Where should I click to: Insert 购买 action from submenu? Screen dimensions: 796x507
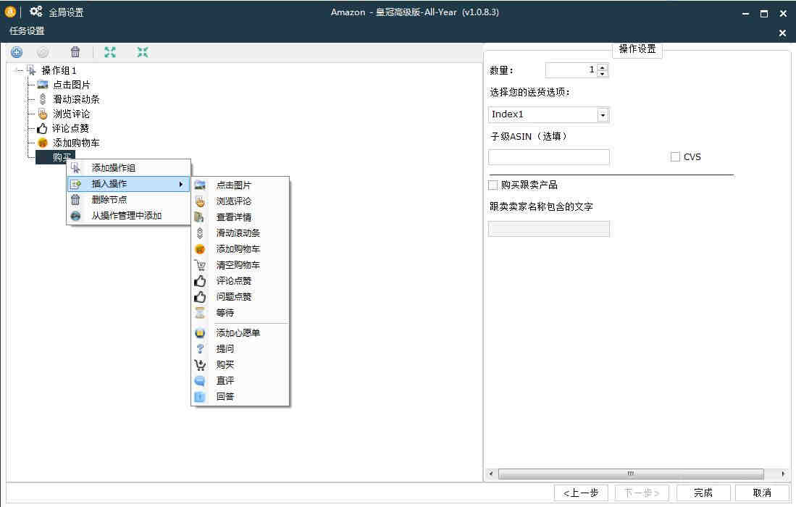[240, 364]
